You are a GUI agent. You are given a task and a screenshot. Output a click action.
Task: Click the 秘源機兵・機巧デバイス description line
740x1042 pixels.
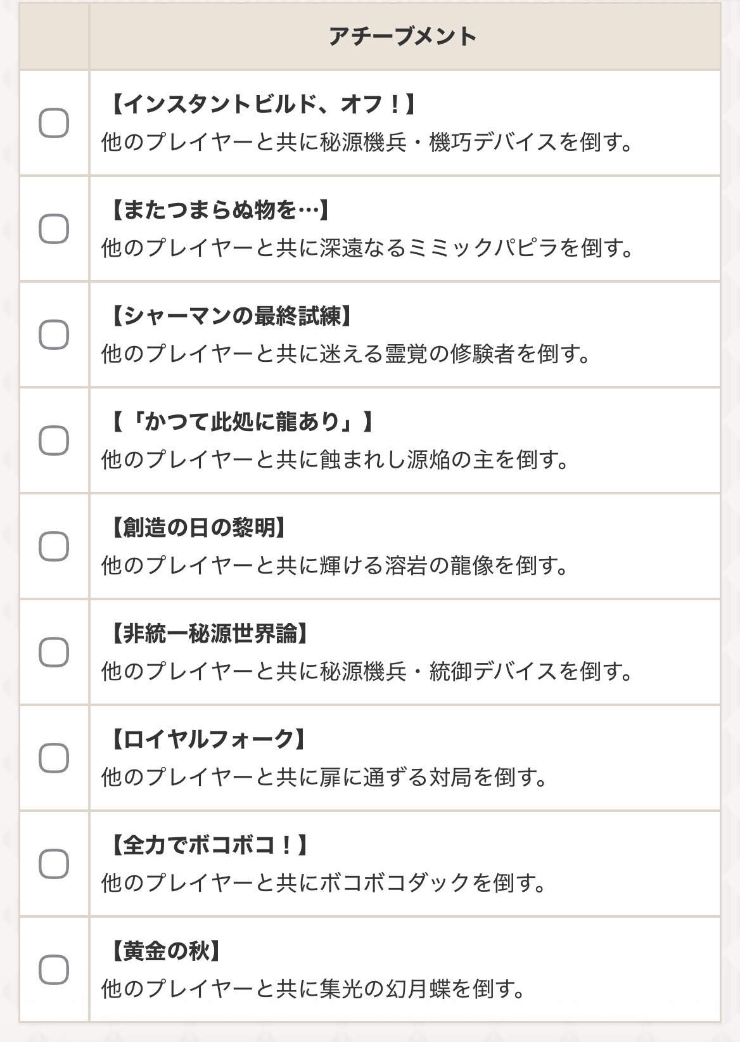point(367,142)
